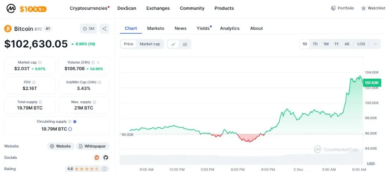This screenshot has width=386, height=172.
Task: Open the Exchanges nav menu
Action: point(158,8)
